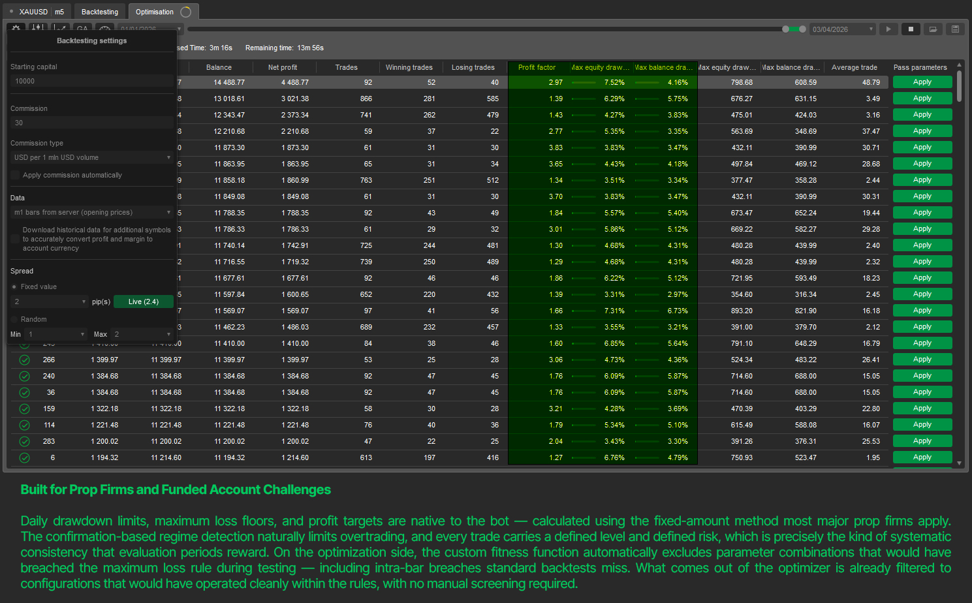Screen dimensions: 972x603
Task: Save results with the diskette icon
Action: 955,29
